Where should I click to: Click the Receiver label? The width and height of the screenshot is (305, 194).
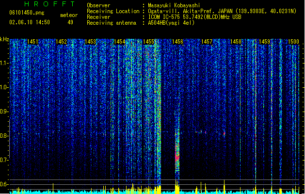coord(98,17)
